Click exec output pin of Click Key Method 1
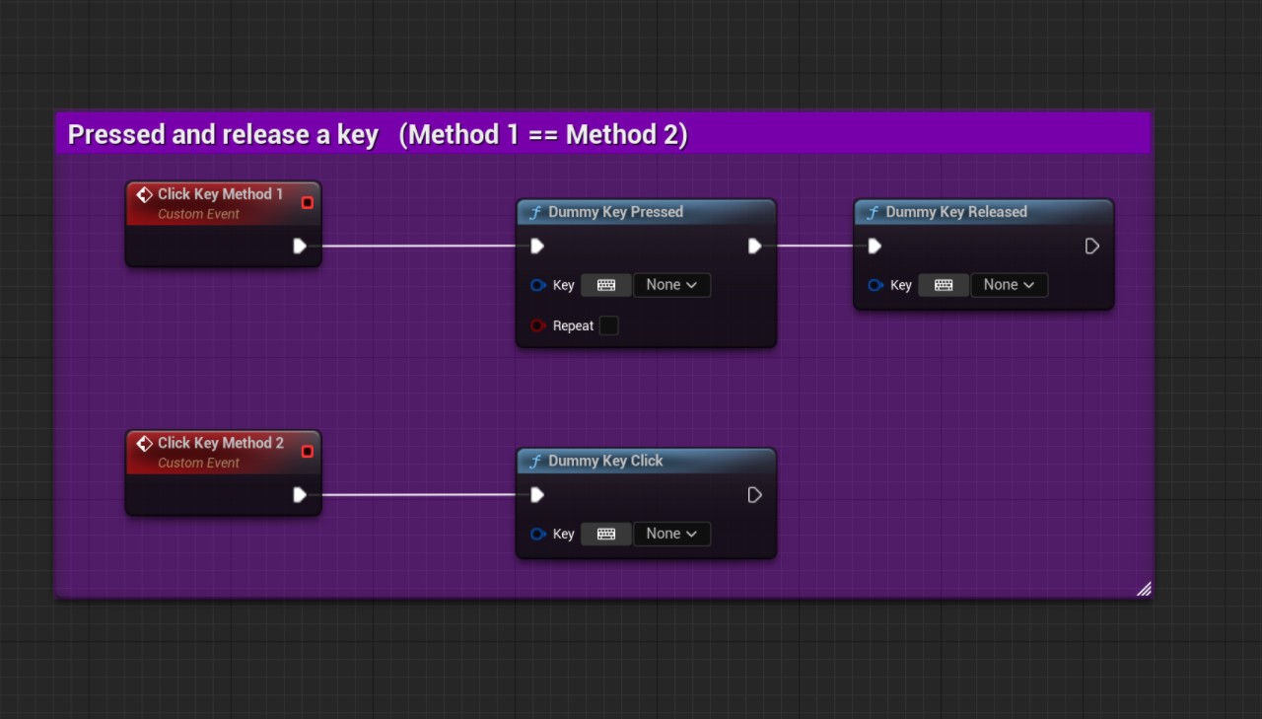The image size is (1262, 719). coord(300,246)
